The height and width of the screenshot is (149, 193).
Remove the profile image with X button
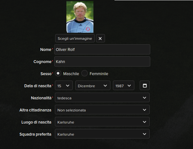(x=100, y=38)
